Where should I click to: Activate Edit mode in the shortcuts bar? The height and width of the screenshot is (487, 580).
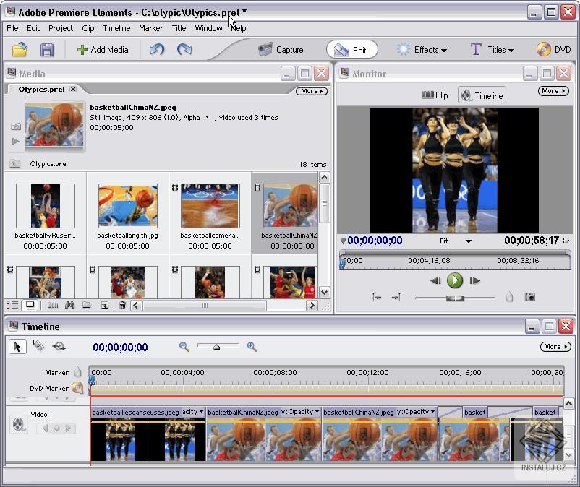pyautogui.click(x=352, y=49)
